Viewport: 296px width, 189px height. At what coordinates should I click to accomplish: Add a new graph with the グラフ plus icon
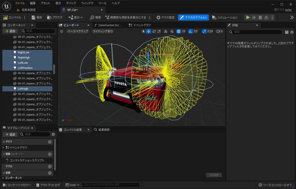[50, 142]
